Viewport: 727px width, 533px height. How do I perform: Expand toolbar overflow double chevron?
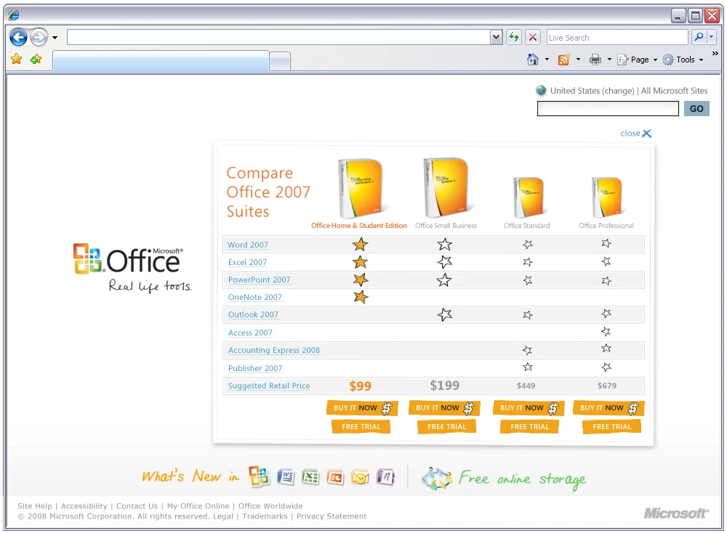tap(715, 54)
